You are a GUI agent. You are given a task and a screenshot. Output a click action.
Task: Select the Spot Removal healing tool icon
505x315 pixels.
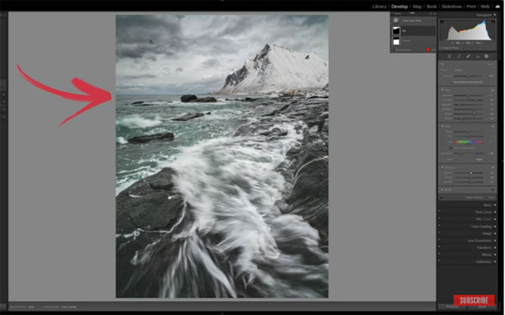[x=459, y=56]
